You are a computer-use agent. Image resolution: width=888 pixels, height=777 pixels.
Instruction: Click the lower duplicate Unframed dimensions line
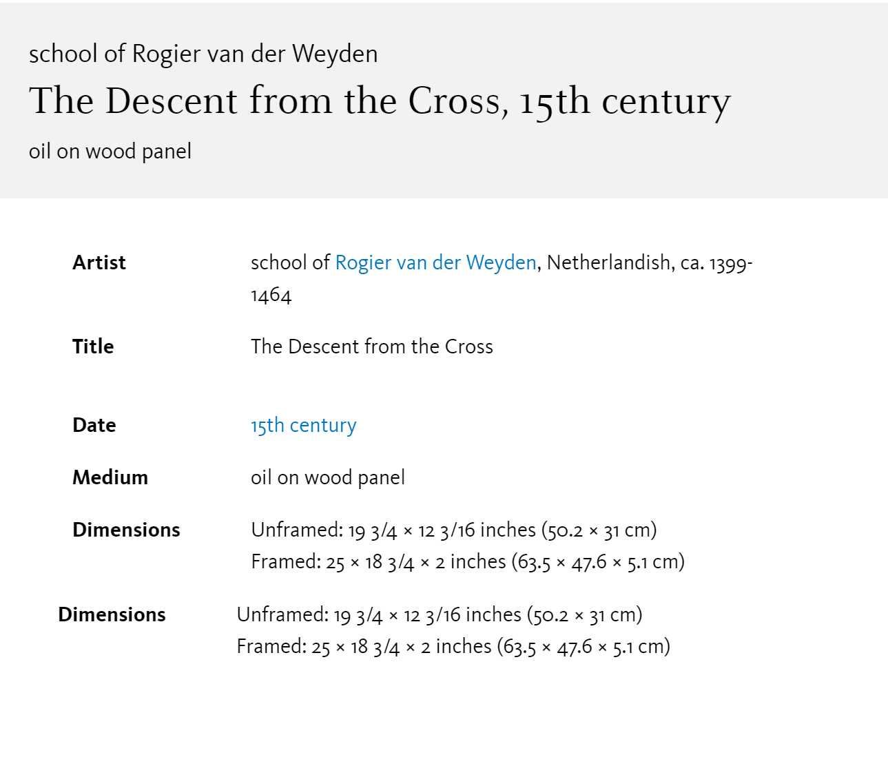click(x=440, y=615)
